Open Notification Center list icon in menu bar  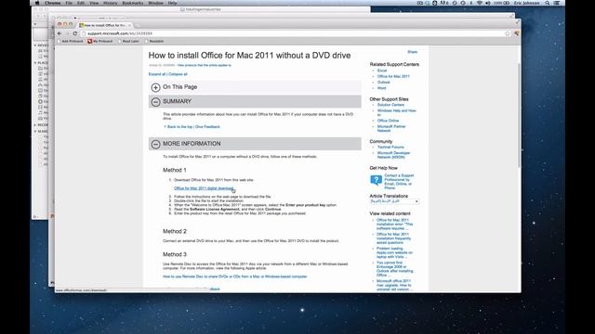[557, 3]
